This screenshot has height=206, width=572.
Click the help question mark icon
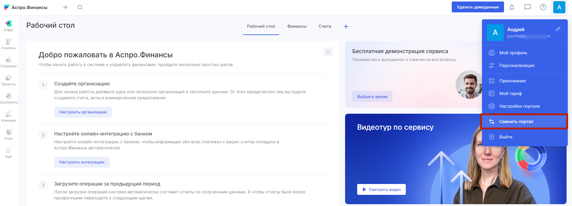(543, 7)
